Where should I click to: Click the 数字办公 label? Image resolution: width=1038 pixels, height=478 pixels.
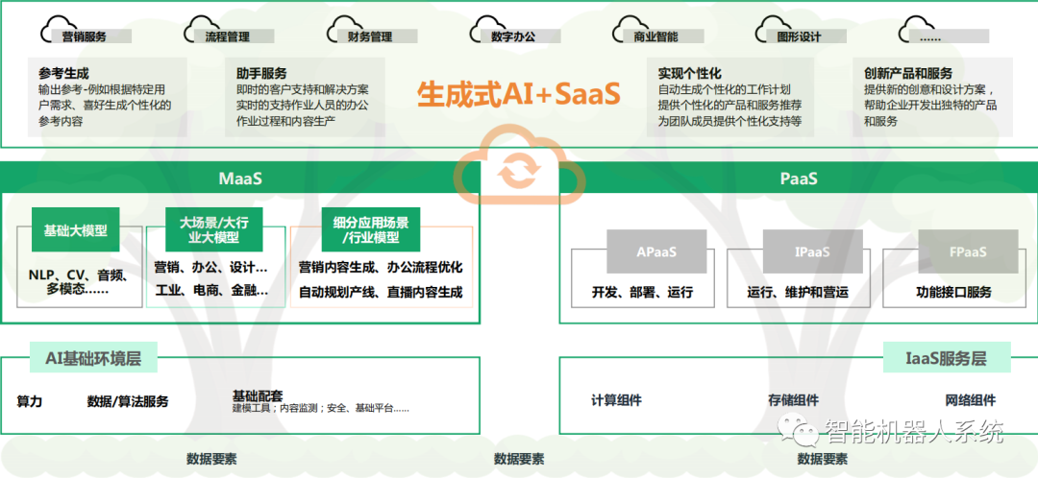[x=513, y=37]
